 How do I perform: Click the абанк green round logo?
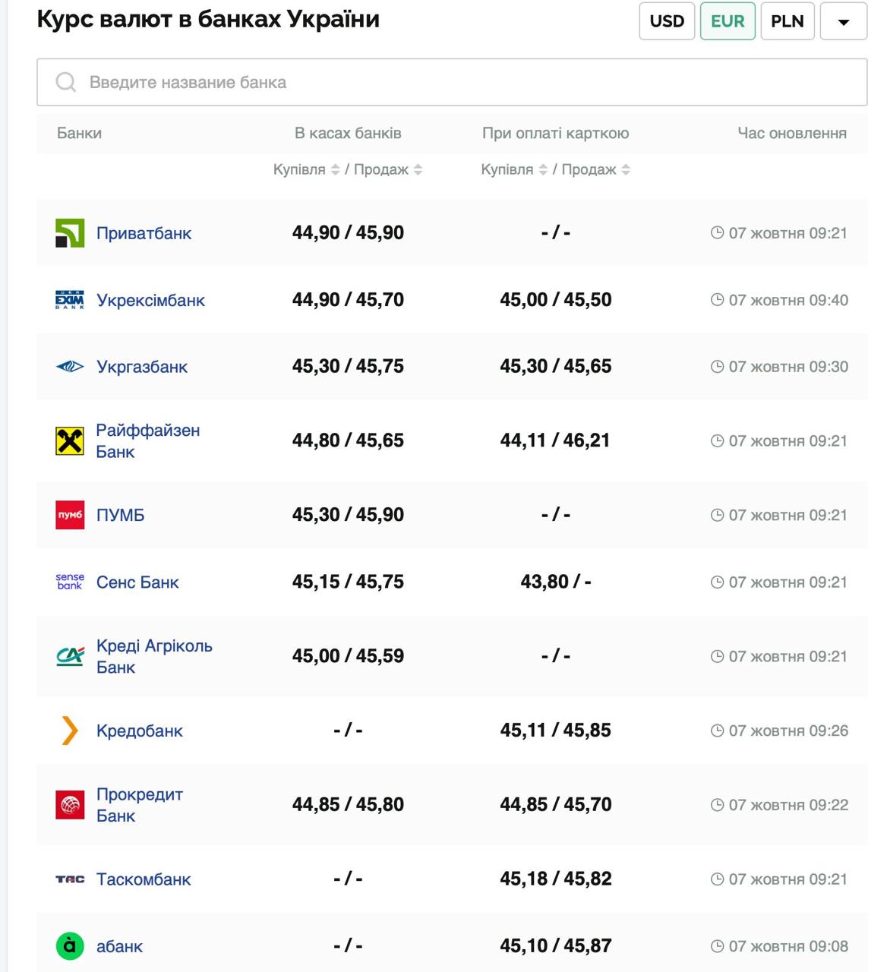point(70,946)
